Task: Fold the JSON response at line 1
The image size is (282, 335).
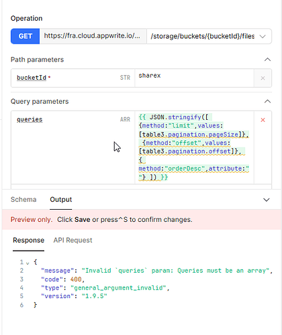Action: click(x=28, y=263)
